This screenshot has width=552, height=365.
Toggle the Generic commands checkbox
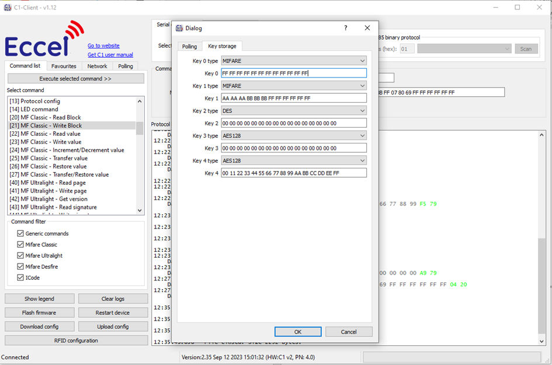point(20,234)
